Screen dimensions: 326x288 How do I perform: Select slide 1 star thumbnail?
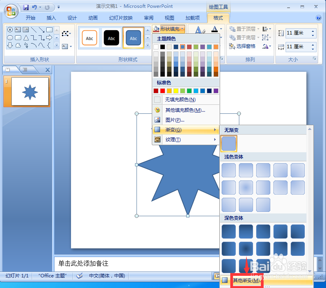pyautogui.click(x=30, y=92)
